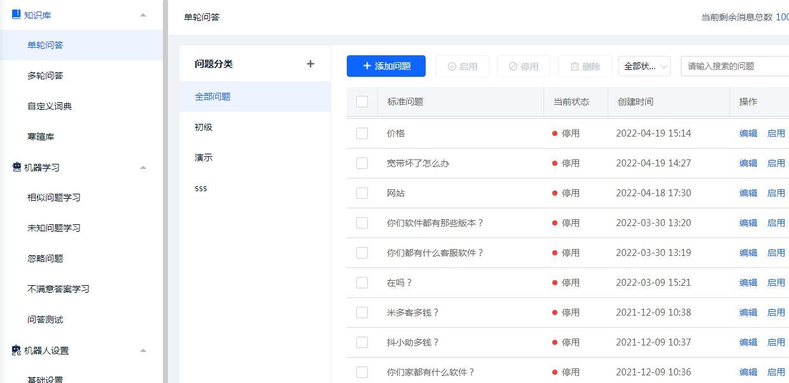789x383 pixels.
Task: Open 多轮问答 in the sidebar
Action: (45, 76)
